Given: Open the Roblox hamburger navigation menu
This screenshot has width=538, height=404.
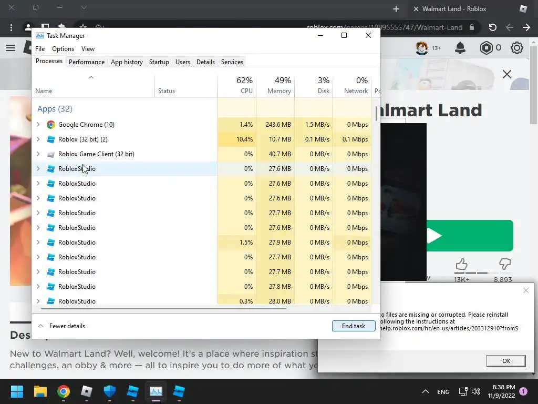Looking at the screenshot, I should (11, 48).
